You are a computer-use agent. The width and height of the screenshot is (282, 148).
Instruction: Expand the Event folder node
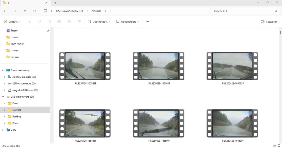4,103
